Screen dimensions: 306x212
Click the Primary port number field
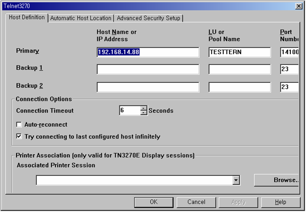click(289, 52)
